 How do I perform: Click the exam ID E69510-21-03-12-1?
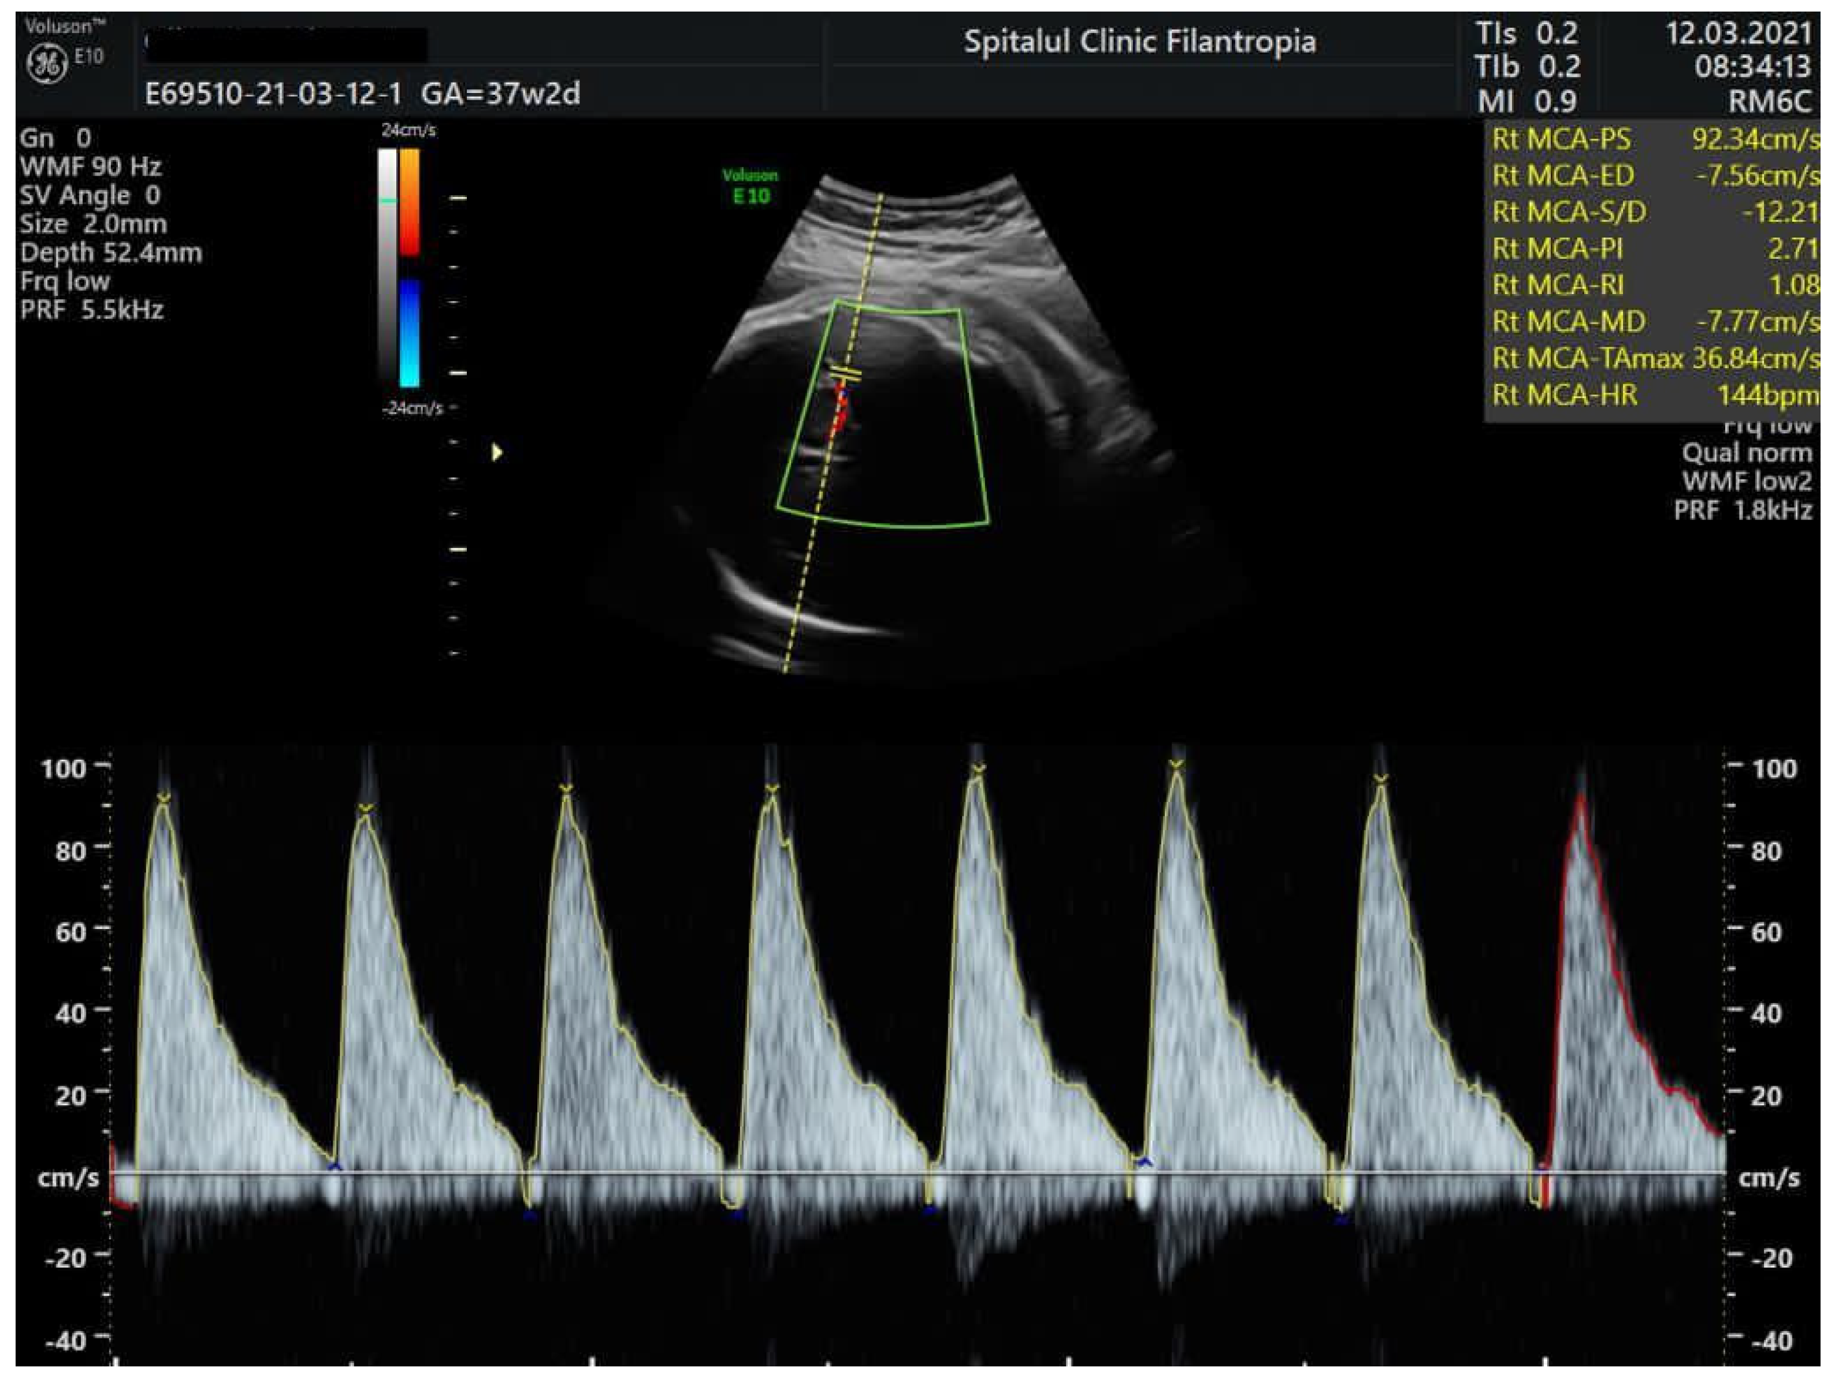coord(273,94)
